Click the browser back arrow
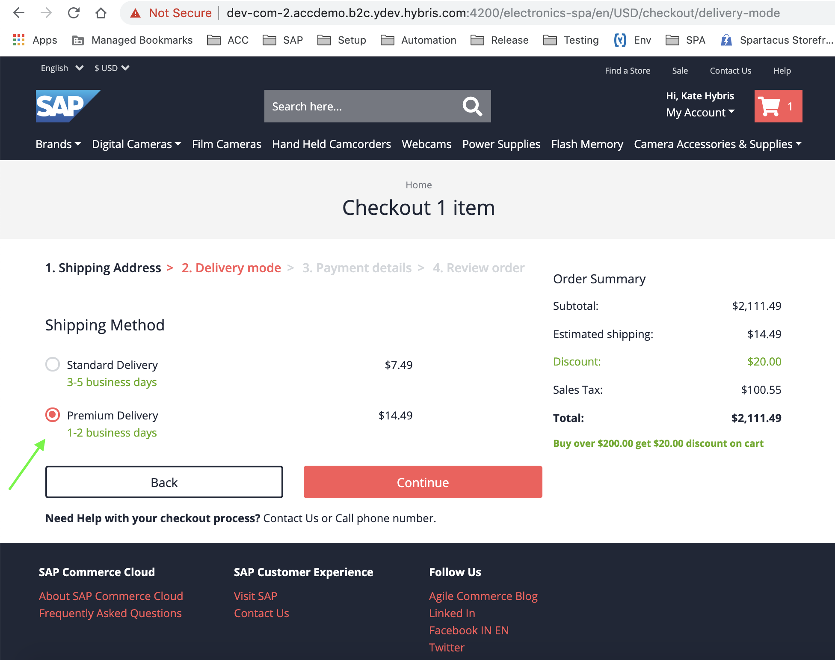 tap(18, 13)
